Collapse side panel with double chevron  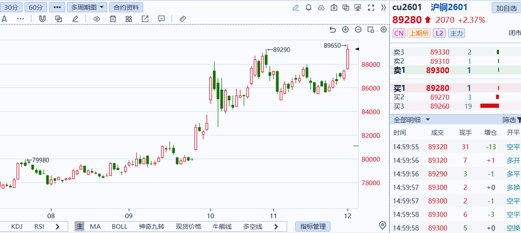tap(383, 8)
